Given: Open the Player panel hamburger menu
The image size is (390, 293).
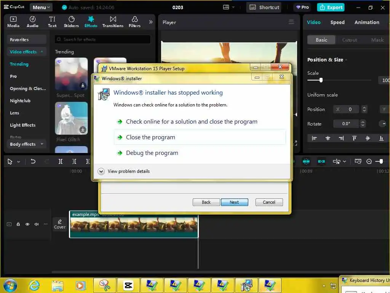Looking at the screenshot, I should point(291,22).
